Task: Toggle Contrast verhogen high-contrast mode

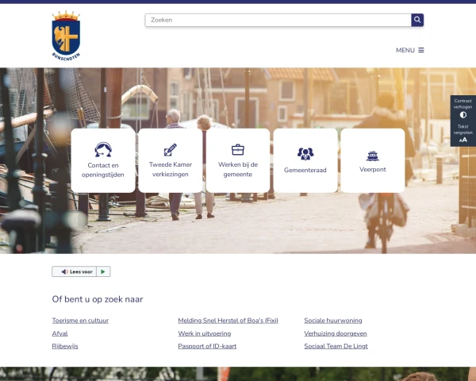Action: click(463, 110)
